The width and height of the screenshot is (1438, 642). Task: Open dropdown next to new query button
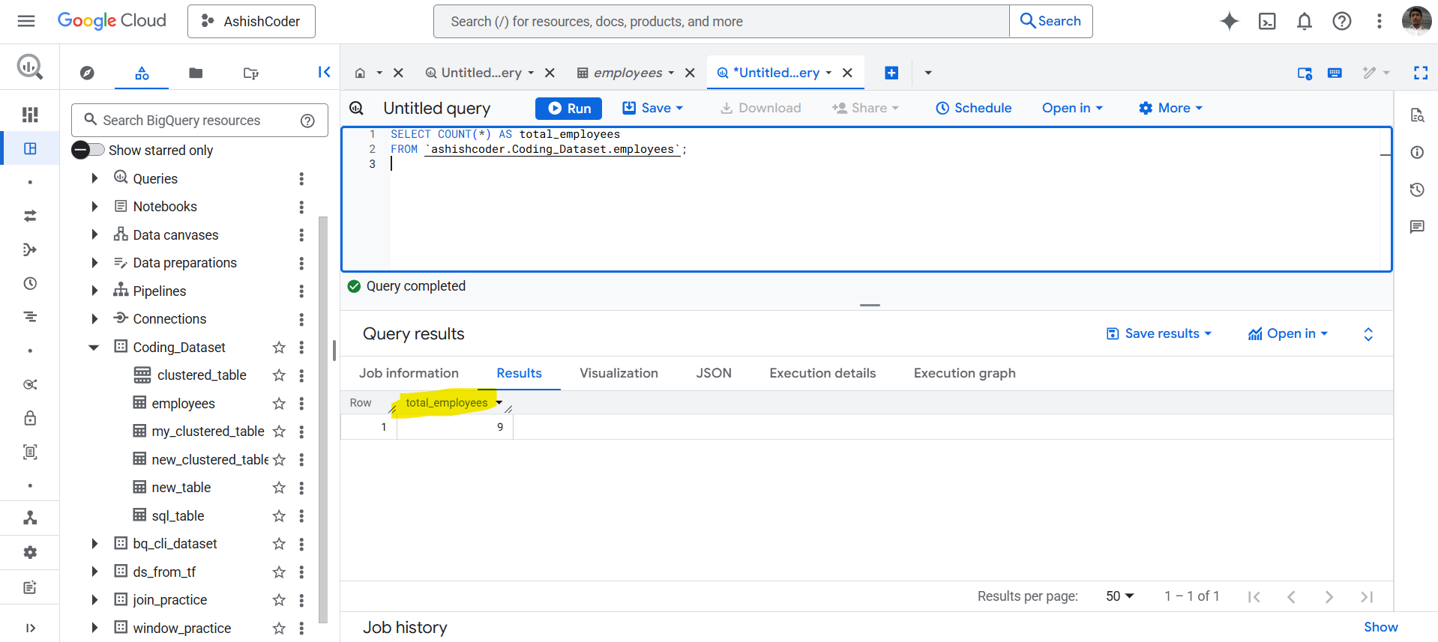point(928,73)
